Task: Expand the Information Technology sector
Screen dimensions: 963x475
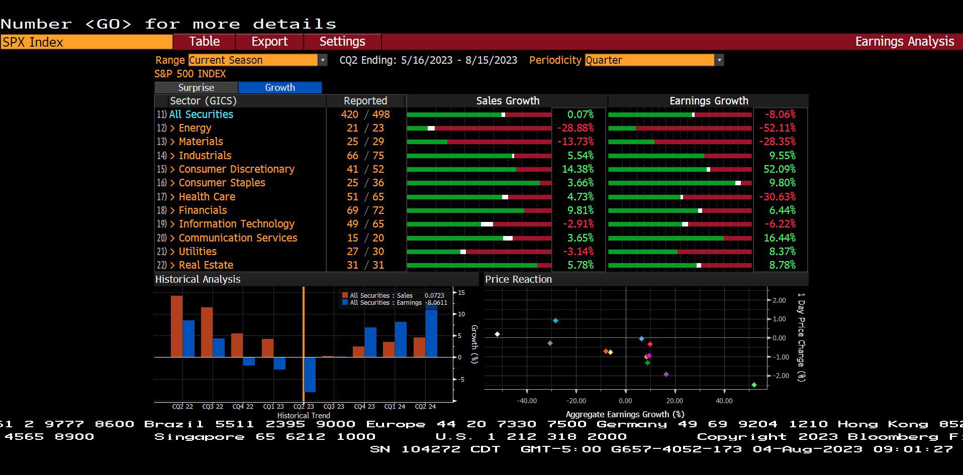Action: pos(172,224)
